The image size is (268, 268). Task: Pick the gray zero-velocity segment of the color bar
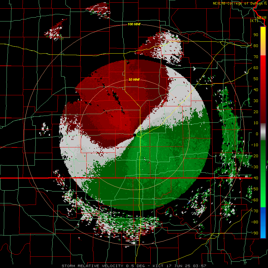point(263,132)
